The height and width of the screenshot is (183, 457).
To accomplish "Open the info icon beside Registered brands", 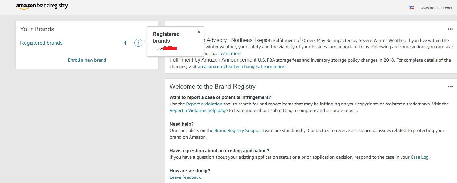I will (x=138, y=43).
